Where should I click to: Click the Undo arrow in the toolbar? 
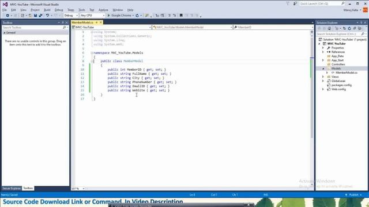tap(47, 16)
